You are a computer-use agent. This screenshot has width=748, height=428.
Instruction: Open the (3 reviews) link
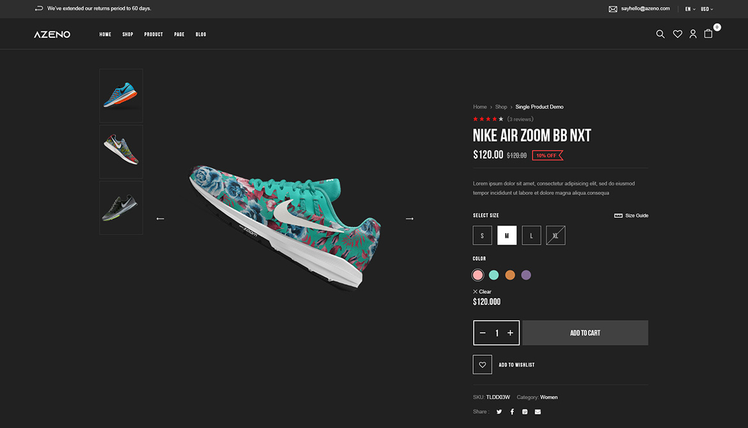520,119
